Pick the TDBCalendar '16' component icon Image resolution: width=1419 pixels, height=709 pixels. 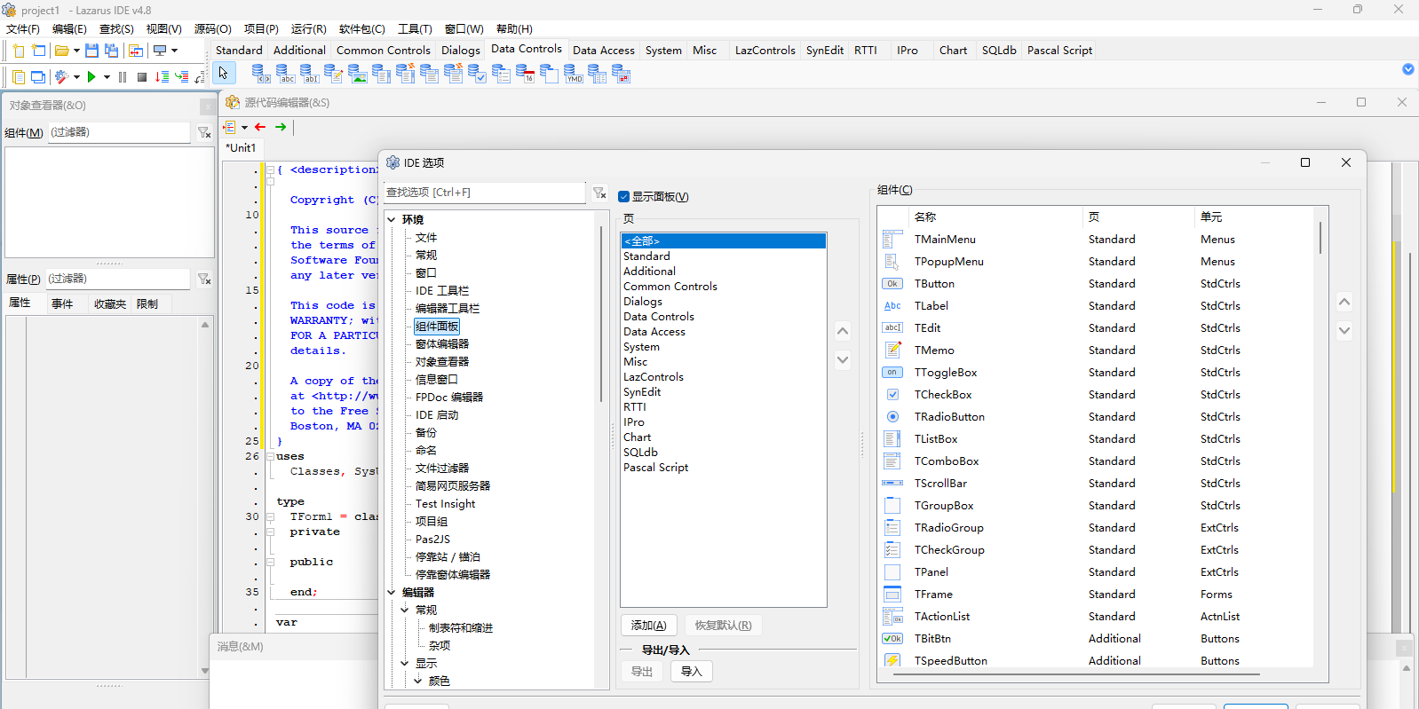click(525, 74)
